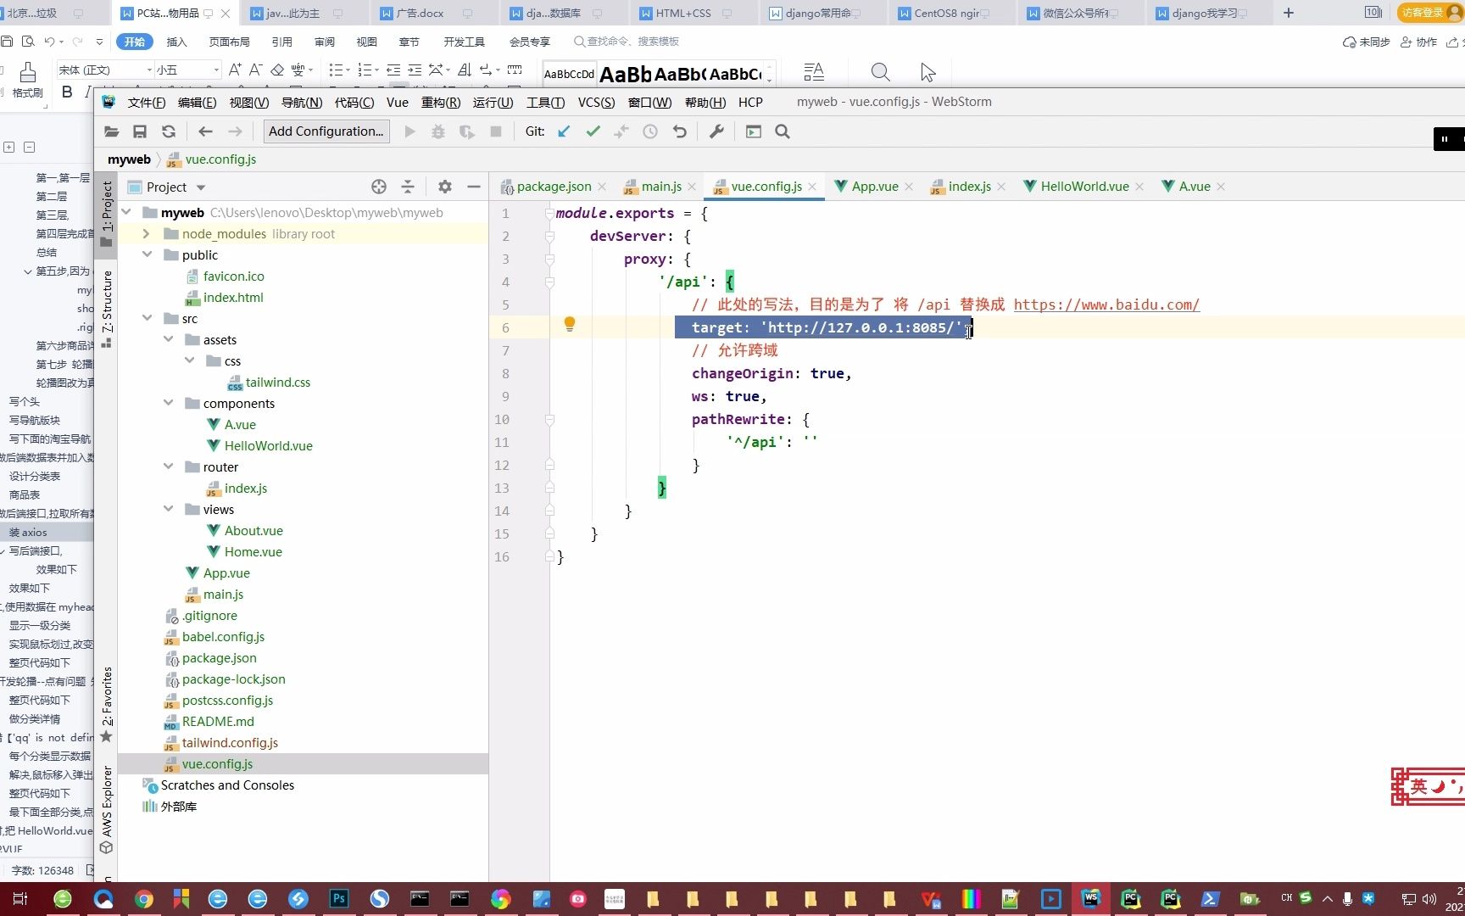Open the VCS(S) menu
This screenshot has width=1465, height=916.
[596, 102]
